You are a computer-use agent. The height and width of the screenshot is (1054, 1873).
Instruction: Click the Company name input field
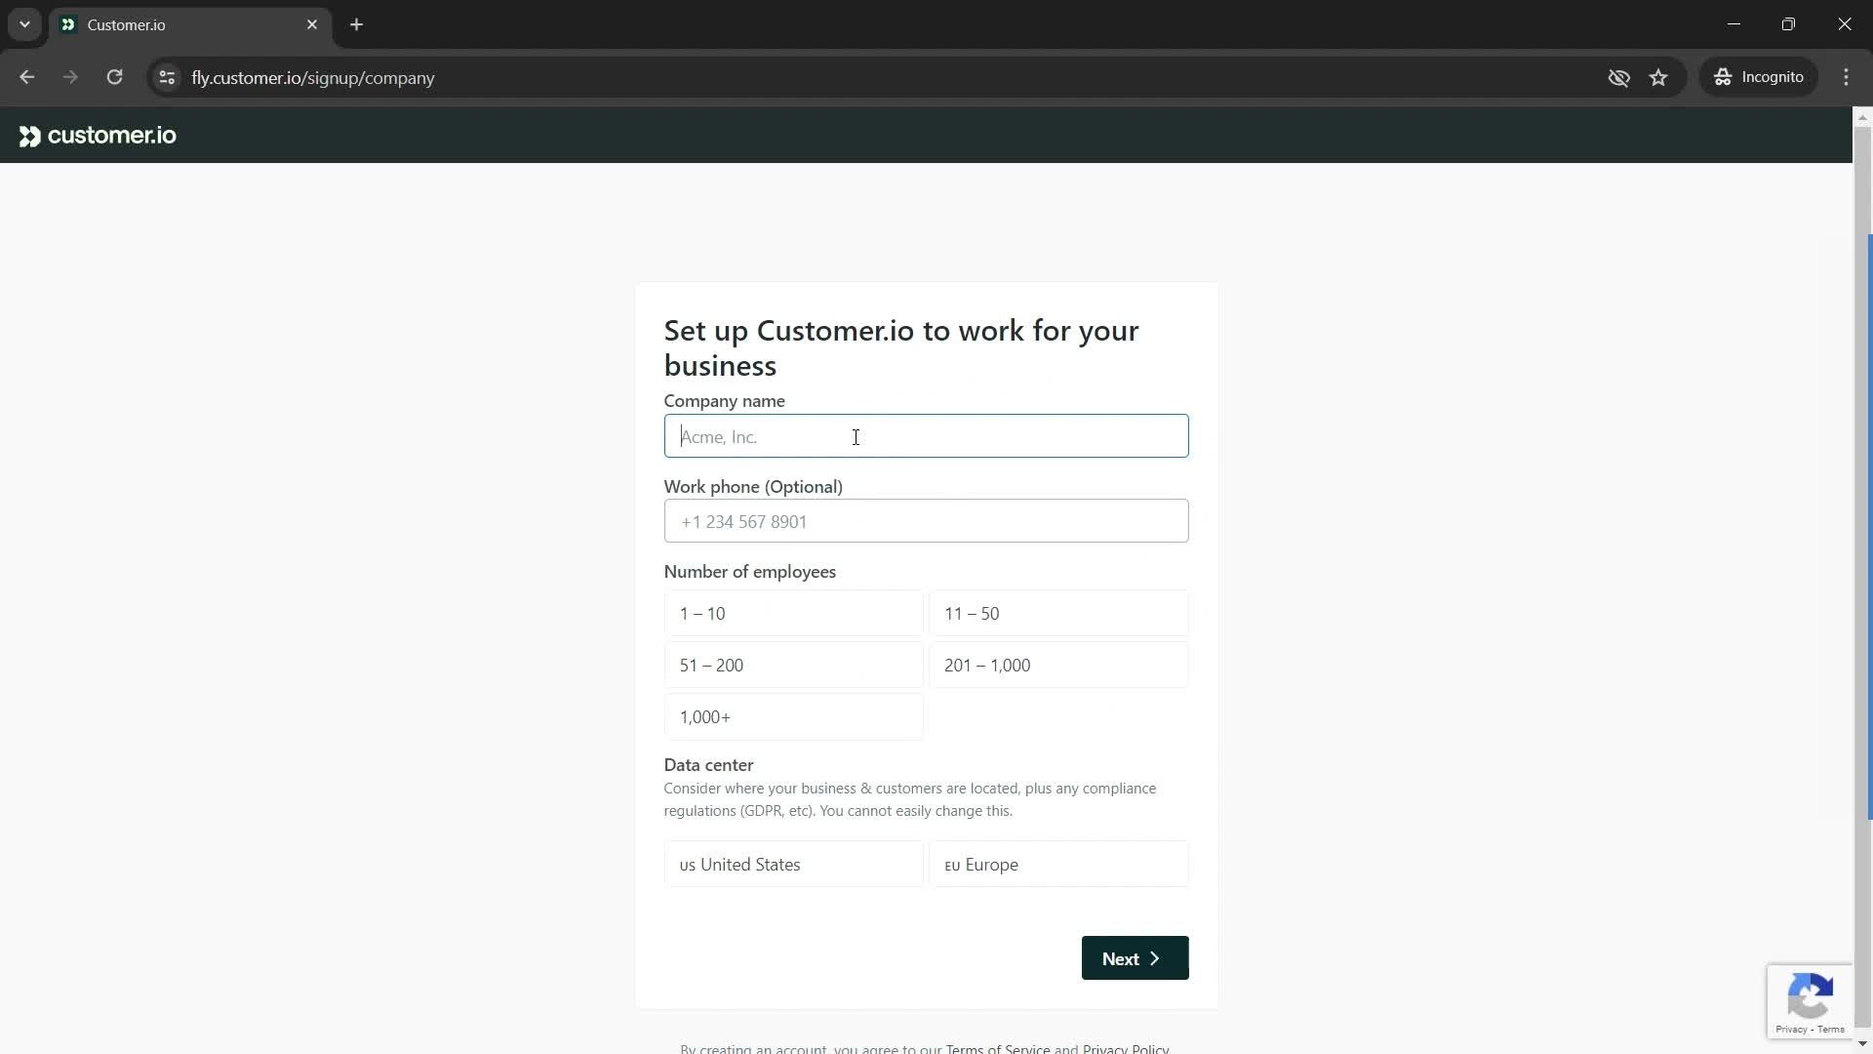(926, 436)
